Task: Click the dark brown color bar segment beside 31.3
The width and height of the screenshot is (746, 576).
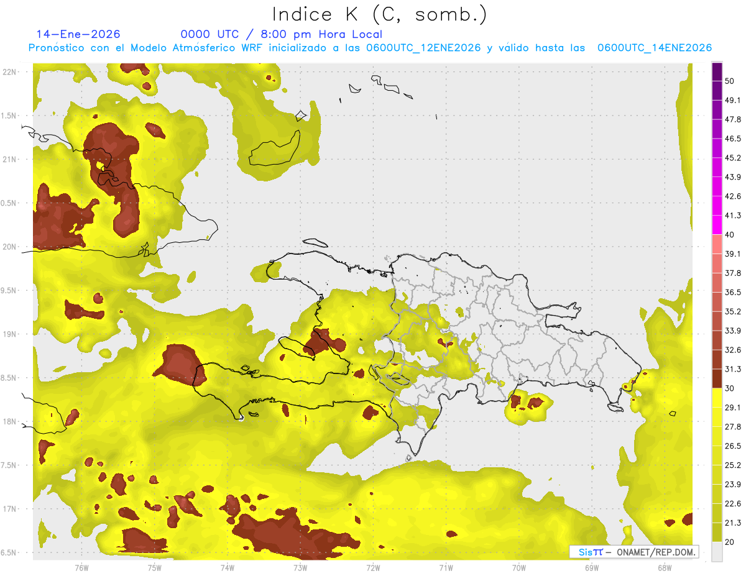Action: point(717,378)
